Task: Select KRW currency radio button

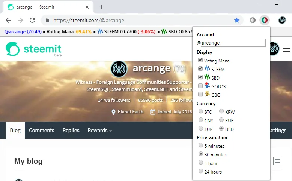Action: [x=221, y=111]
